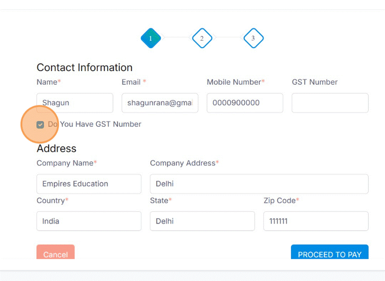
Task: Select the Mobile Number input box
Action: tap(245, 103)
